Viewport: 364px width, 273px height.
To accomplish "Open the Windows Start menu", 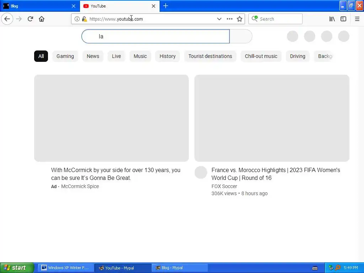I will click(x=17, y=268).
